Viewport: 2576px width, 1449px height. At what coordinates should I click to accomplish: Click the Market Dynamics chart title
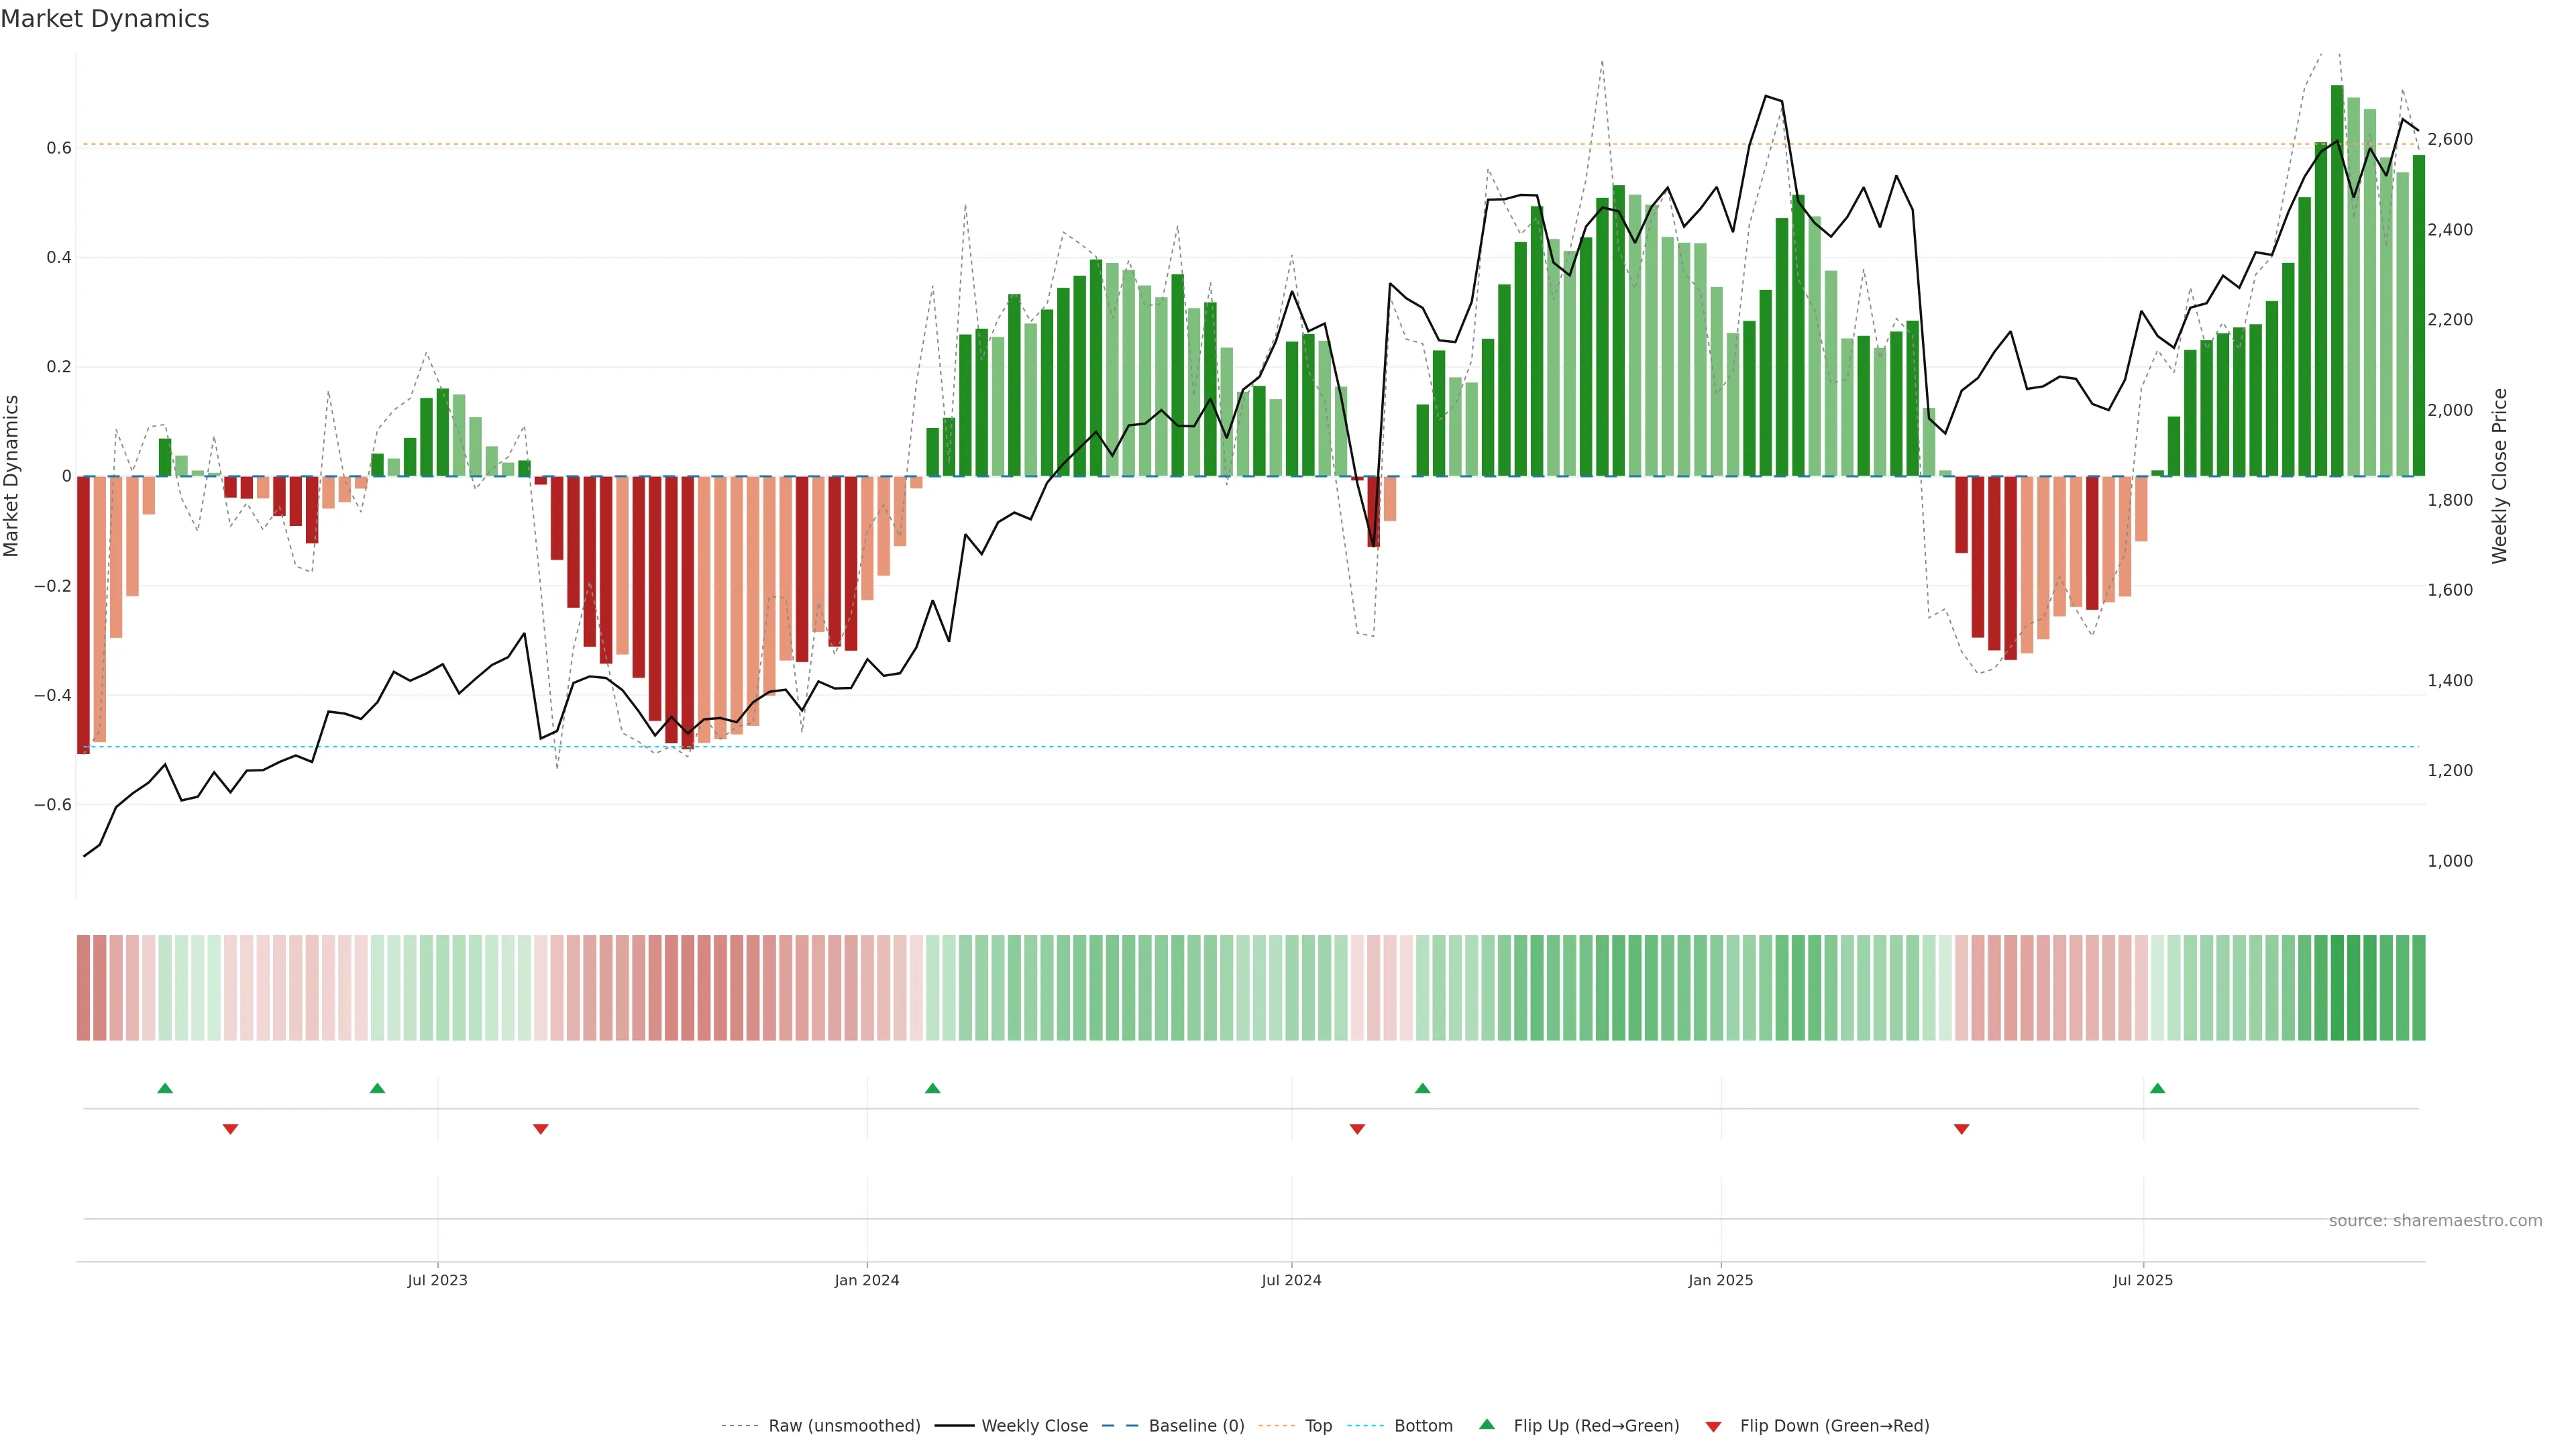tap(105, 19)
